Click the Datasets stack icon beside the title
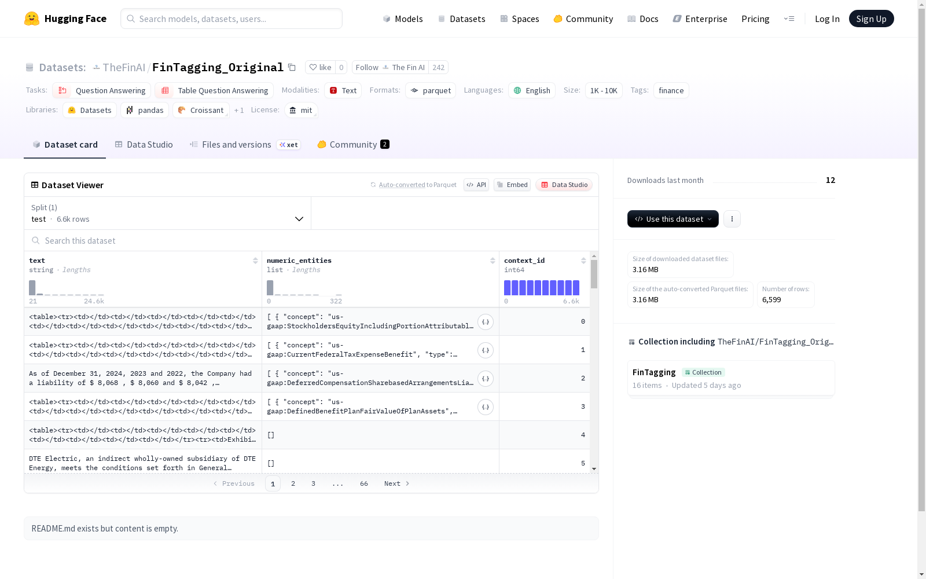This screenshot has width=926, height=579. tap(30, 68)
